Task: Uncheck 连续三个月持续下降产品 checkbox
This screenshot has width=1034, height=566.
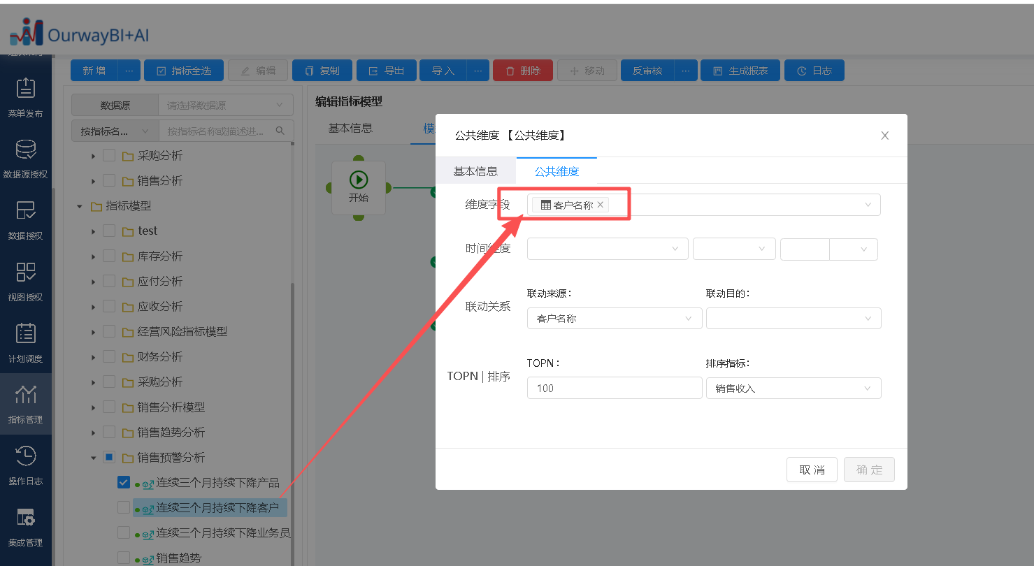Action: coord(124,482)
